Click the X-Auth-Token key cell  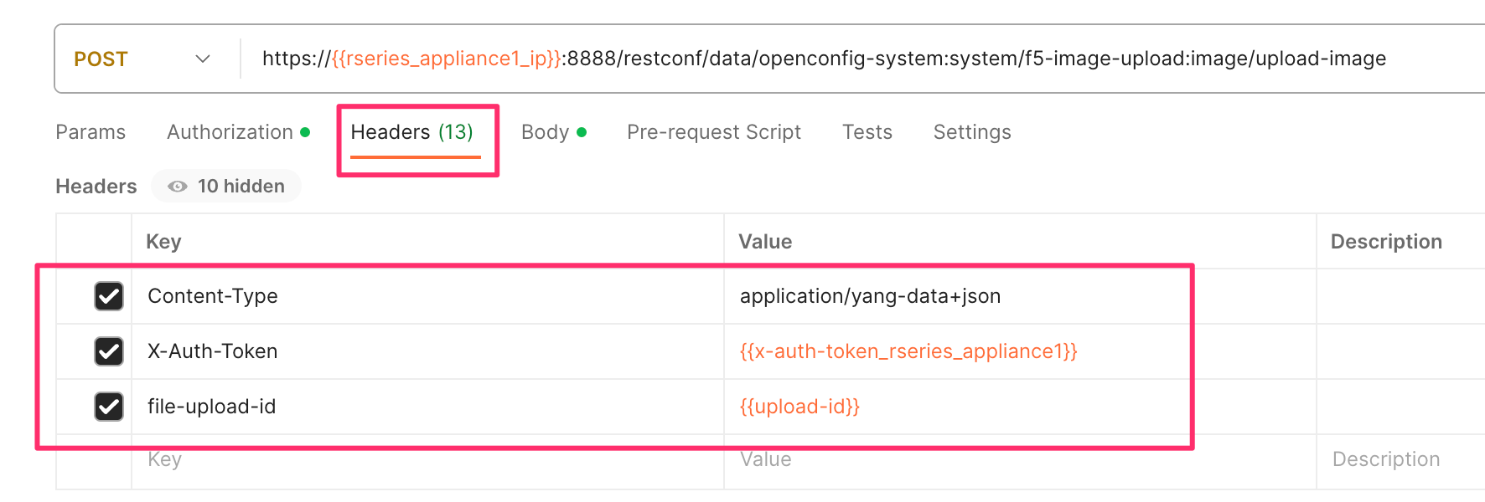click(427, 351)
